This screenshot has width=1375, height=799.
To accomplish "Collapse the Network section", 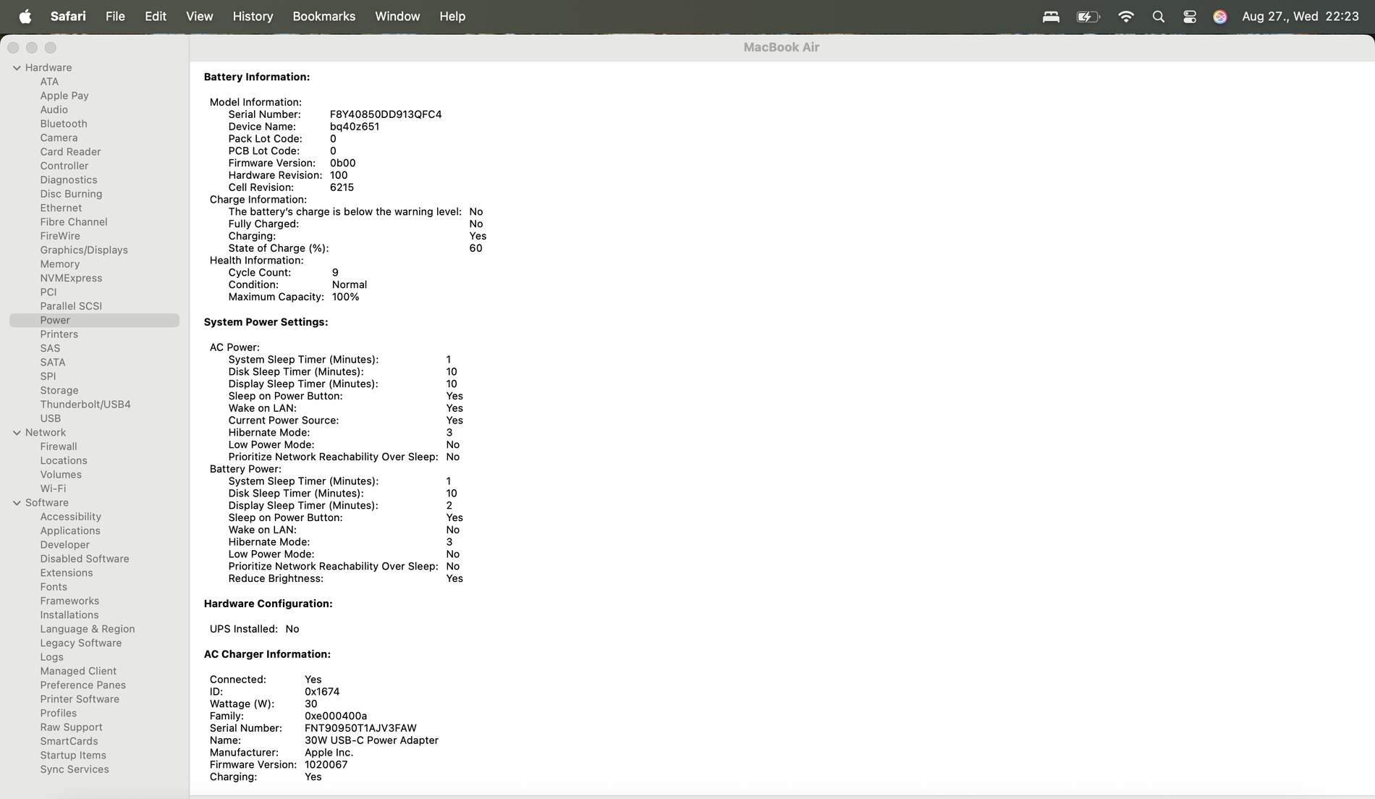I will coord(17,432).
